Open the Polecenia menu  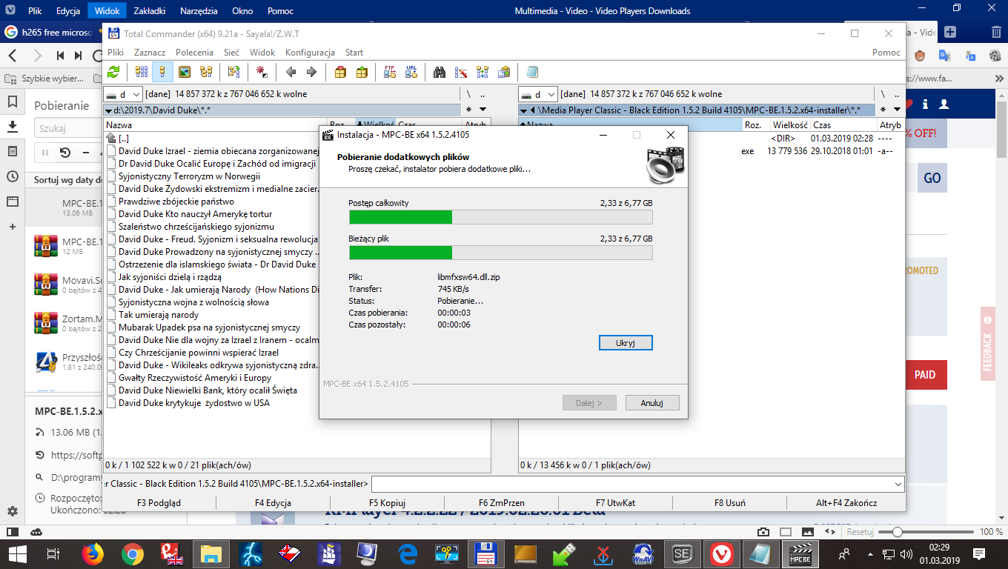(194, 53)
